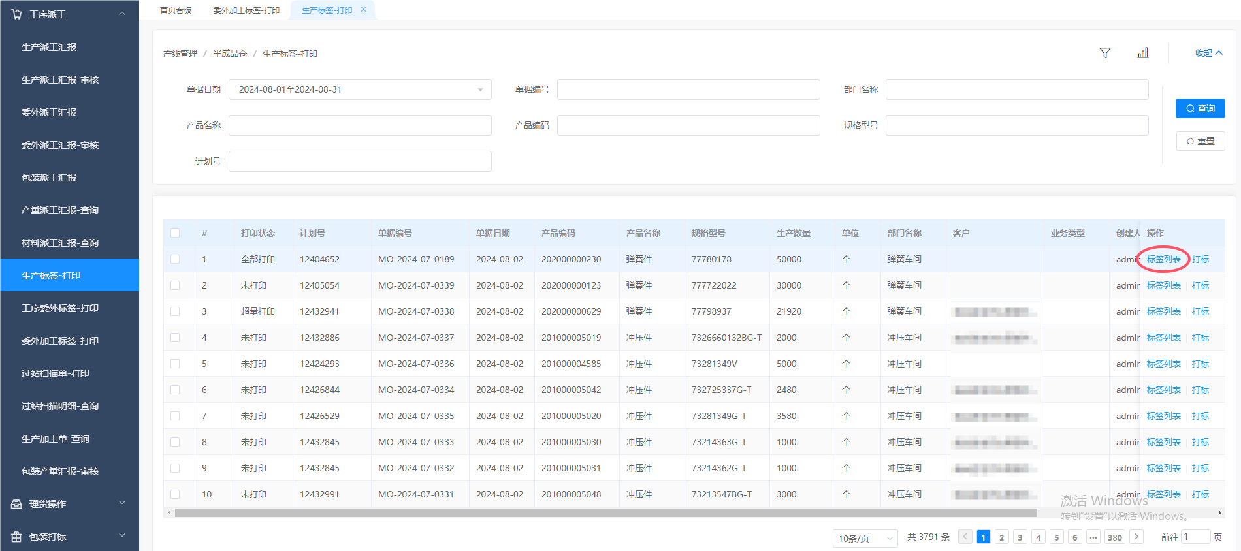Viewport: 1241px width, 551px height.
Task: Focus the 计划号 input field
Action: (x=360, y=161)
